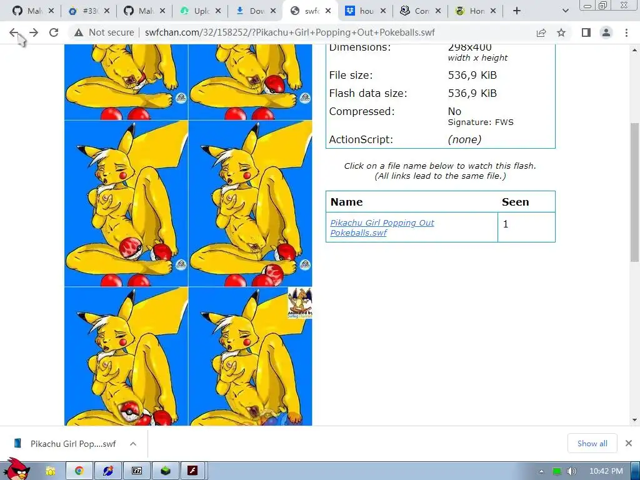Image resolution: width=640 pixels, height=480 pixels.
Task: Open the Chrome three-dot menu
Action: point(626,32)
